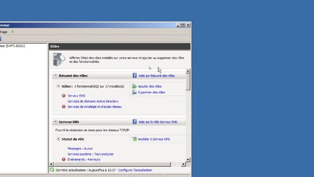Collapse the Serveur DNS section
Screen dimensions: 314x177
click(55, 122)
